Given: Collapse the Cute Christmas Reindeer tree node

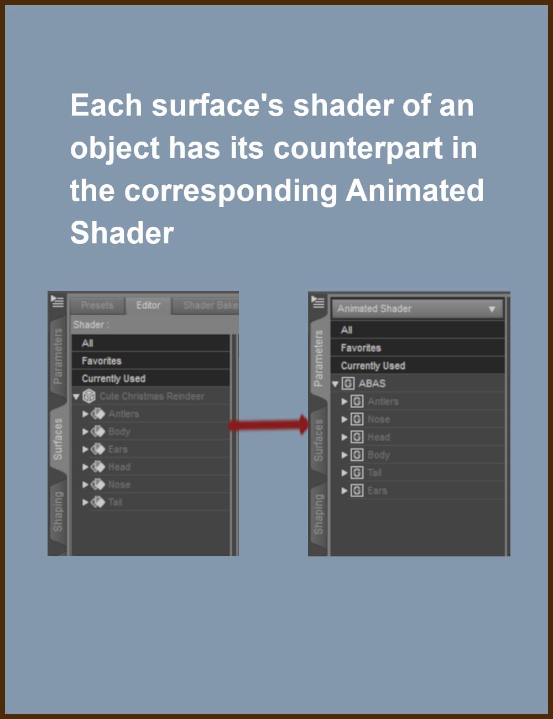Looking at the screenshot, I should 76,397.
